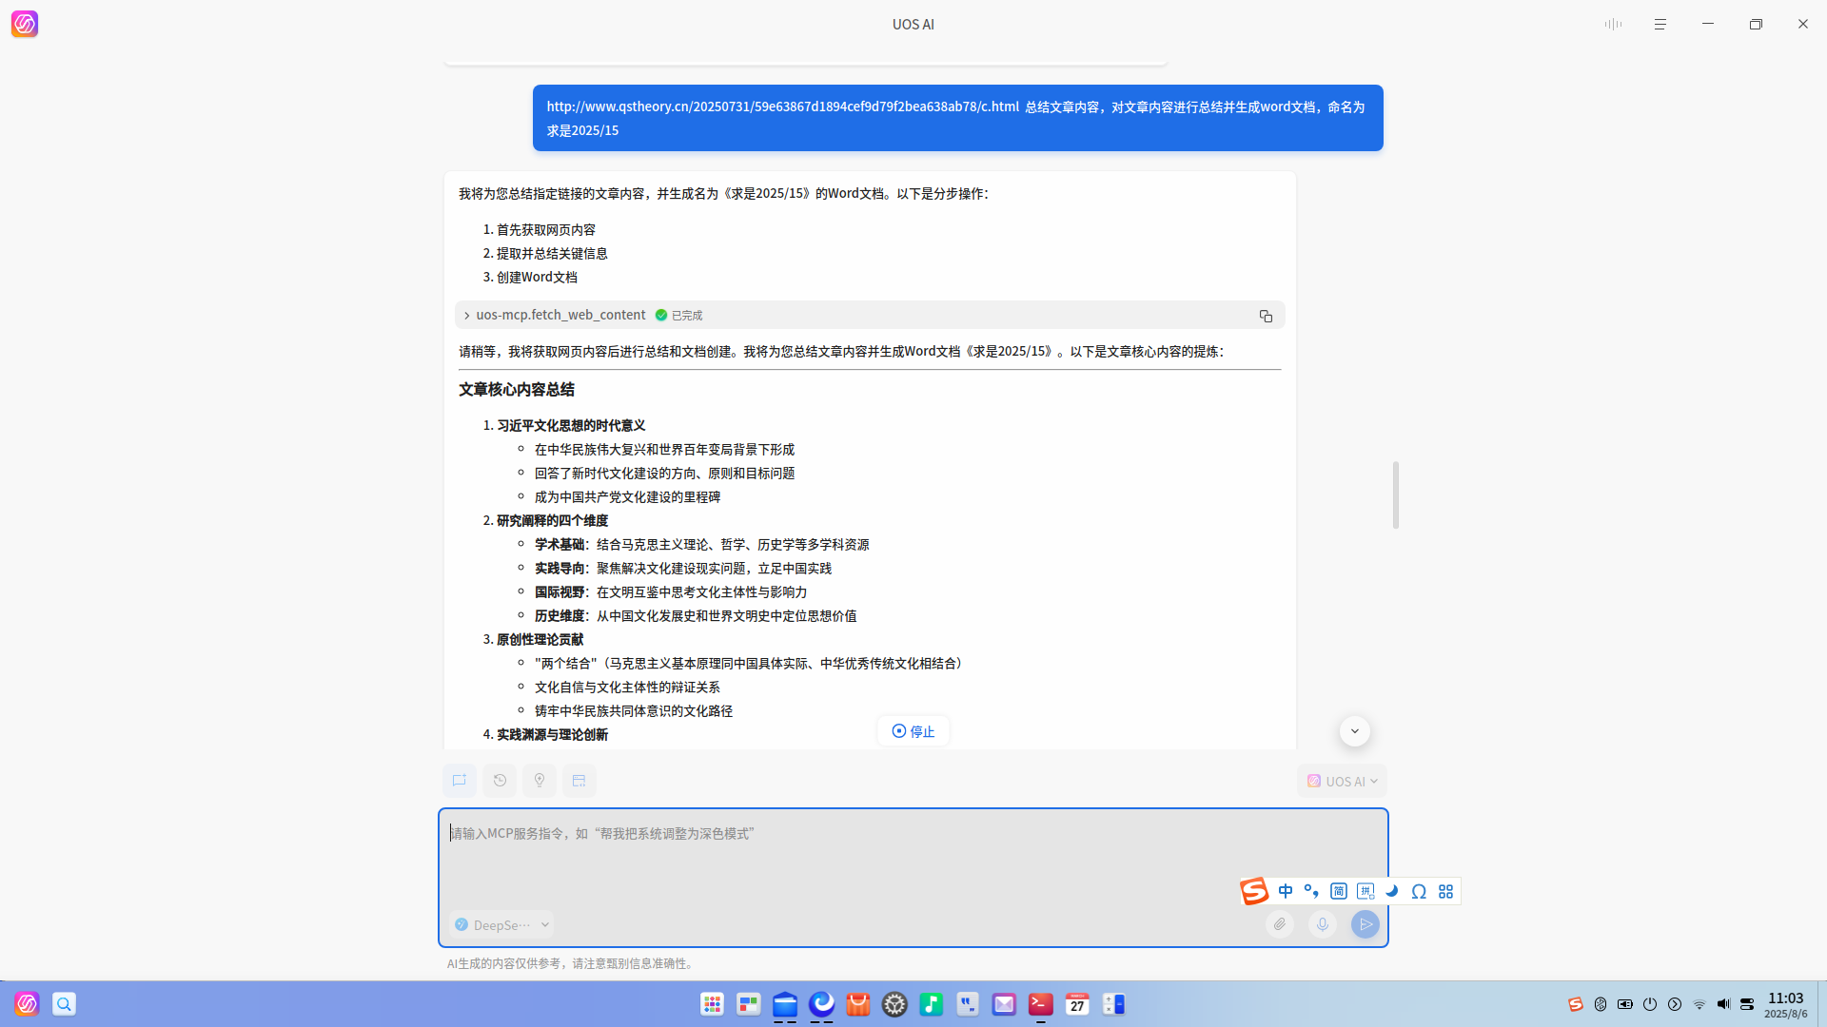Start a new chat conversation
The height and width of the screenshot is (1027, 1827).
click(460, 781)
